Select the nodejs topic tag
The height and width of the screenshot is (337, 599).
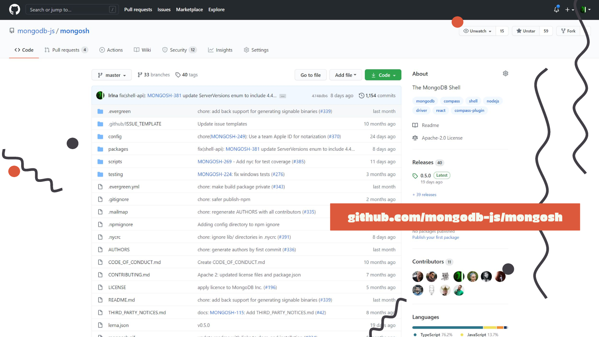493,101
